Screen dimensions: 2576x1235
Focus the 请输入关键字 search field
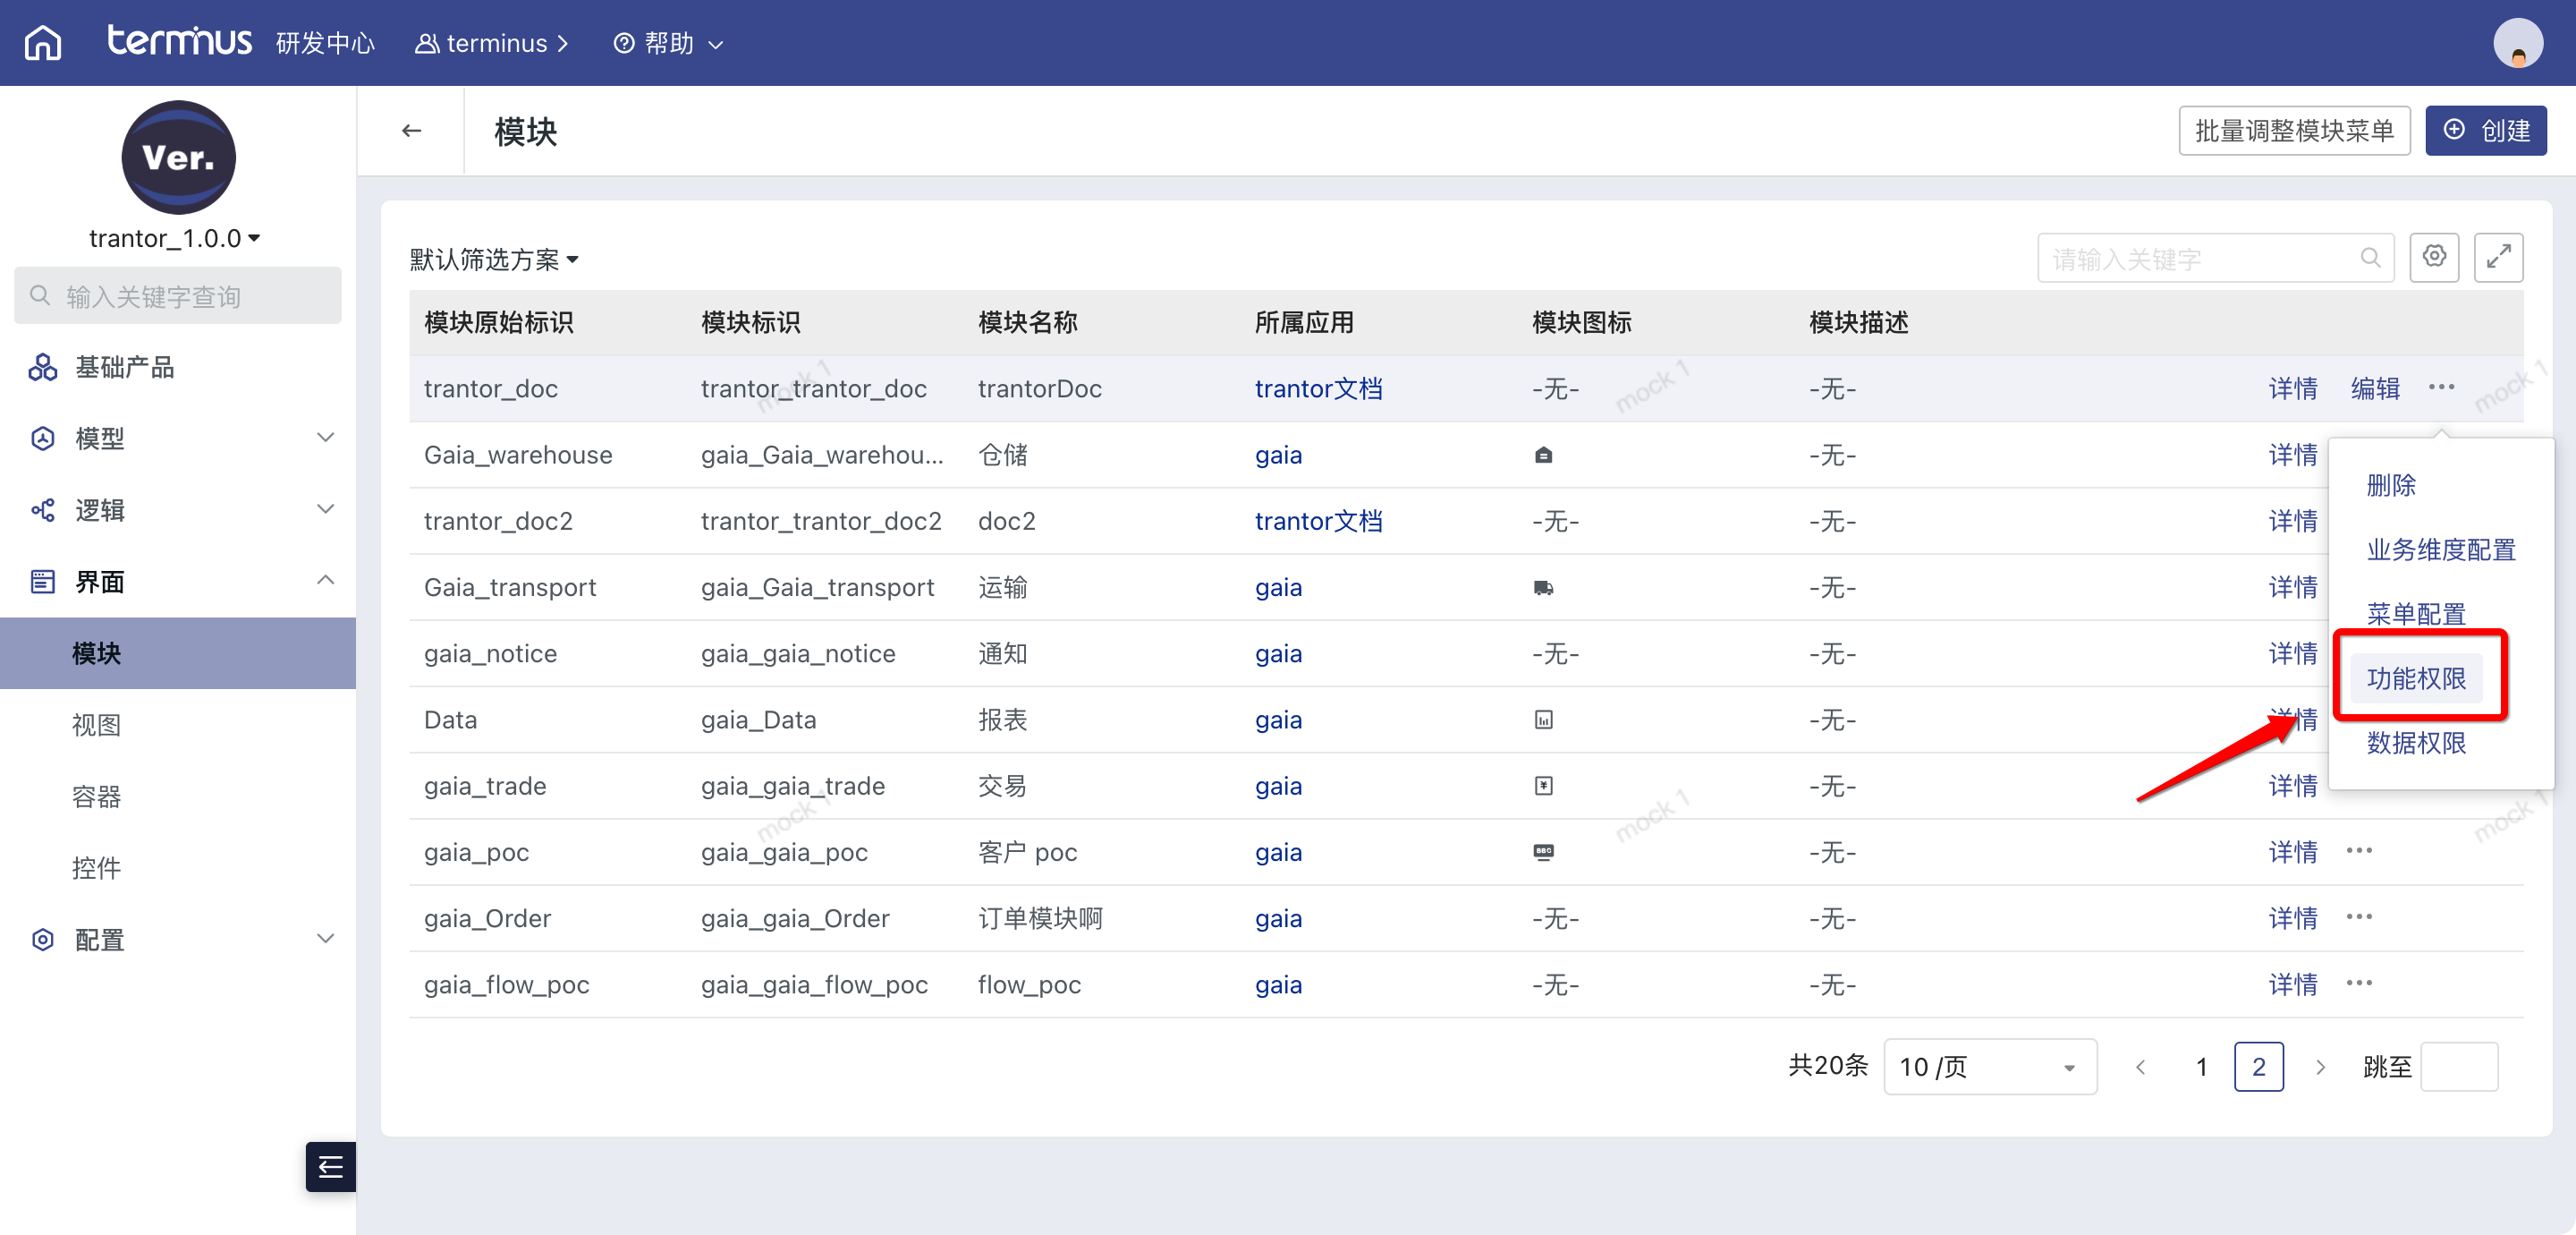pyautogui.click(x=2215, y=259)
